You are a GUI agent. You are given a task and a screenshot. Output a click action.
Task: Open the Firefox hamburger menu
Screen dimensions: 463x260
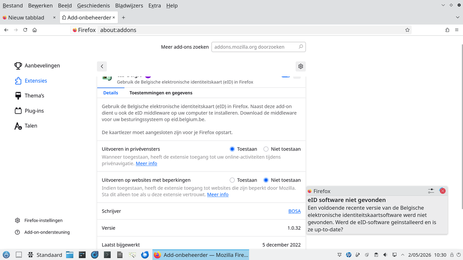[x=457, y=30]
